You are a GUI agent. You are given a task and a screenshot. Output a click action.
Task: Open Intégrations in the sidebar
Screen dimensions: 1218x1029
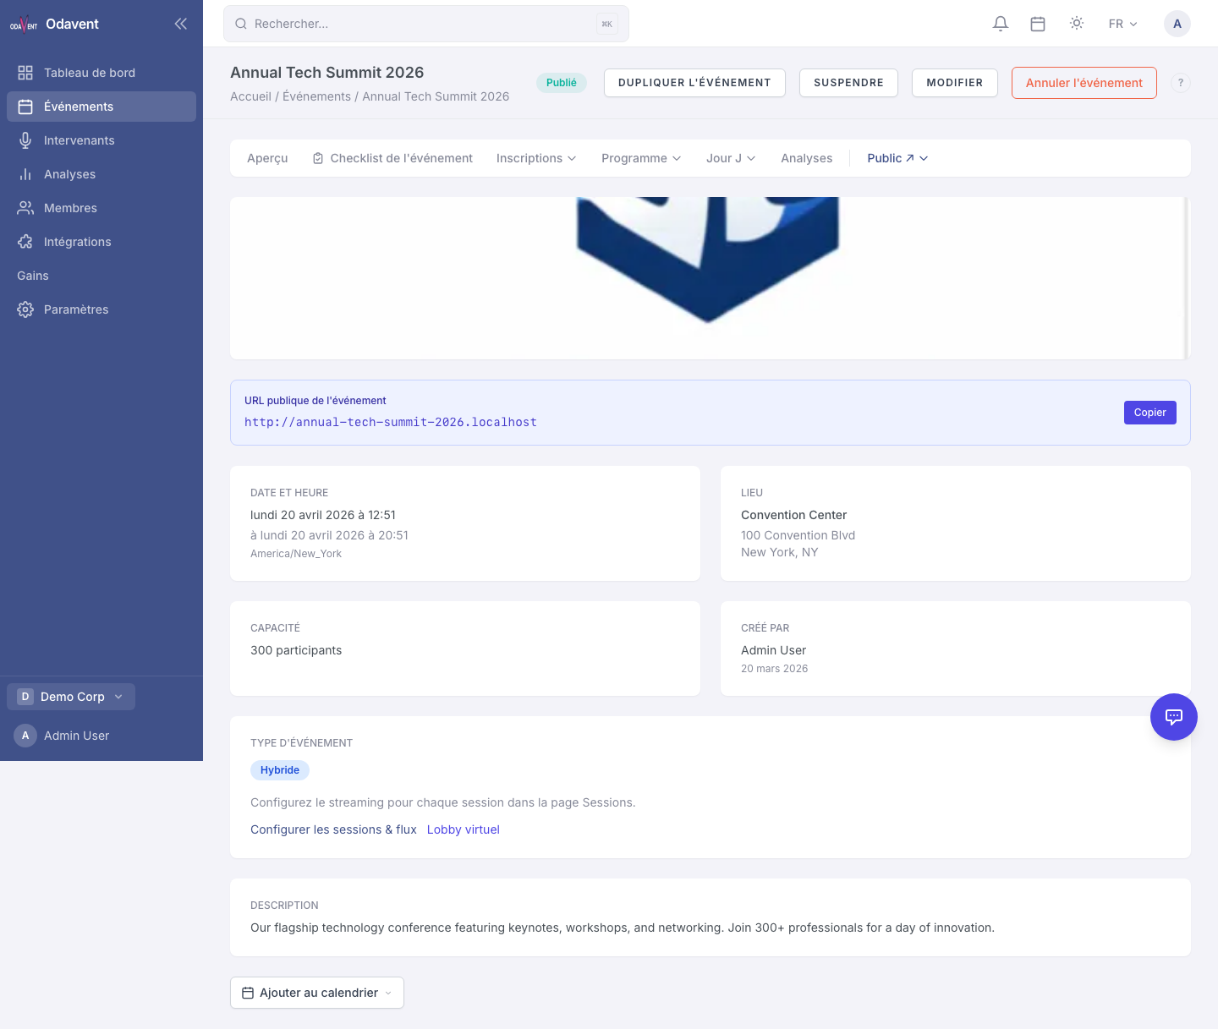coord(101,242)
